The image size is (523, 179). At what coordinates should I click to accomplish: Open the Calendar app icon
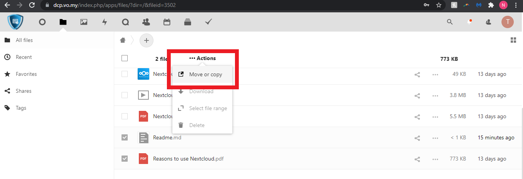point(167,22)
